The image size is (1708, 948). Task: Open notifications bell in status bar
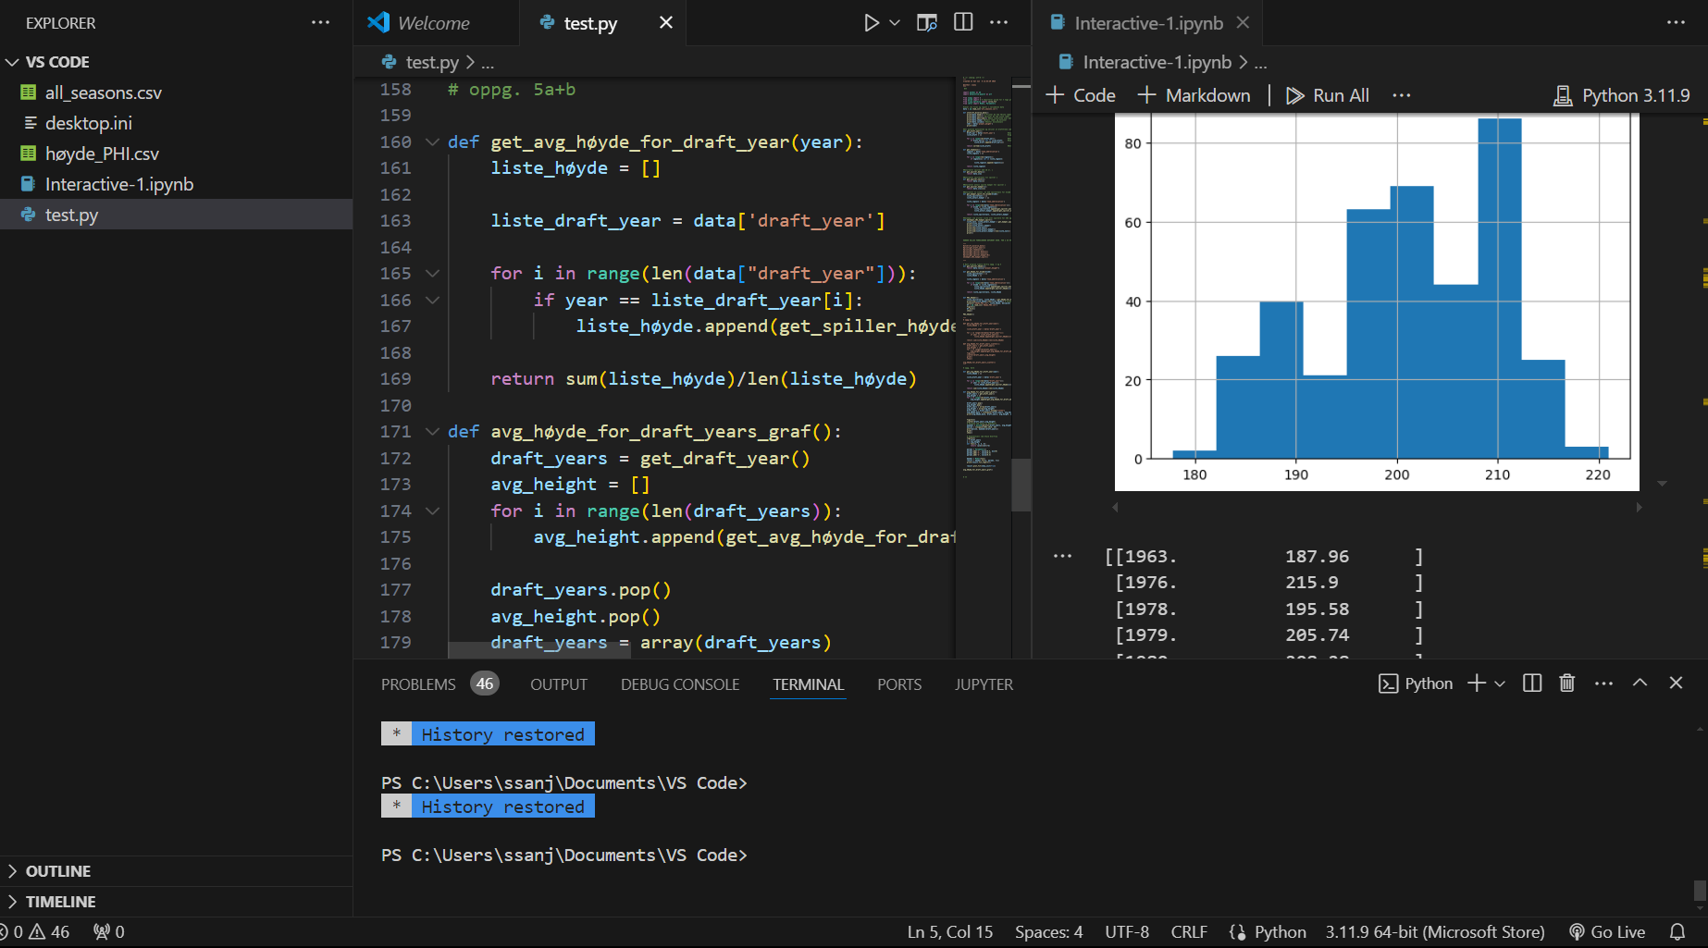coord(1677,932)
